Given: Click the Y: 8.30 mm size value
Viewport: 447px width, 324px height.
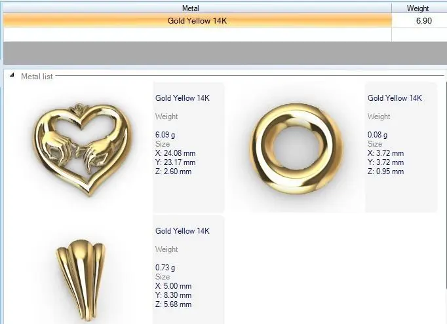Looking at the screenshot, I should pyautogui.click(x=173, y=295).
